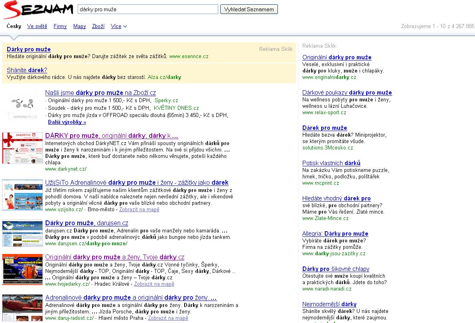Viewport: 475px width, 323px height.
Task: Click the www.darujsen.cz/darky-pro-muze/ URL
Action: (x=86, y=243)
